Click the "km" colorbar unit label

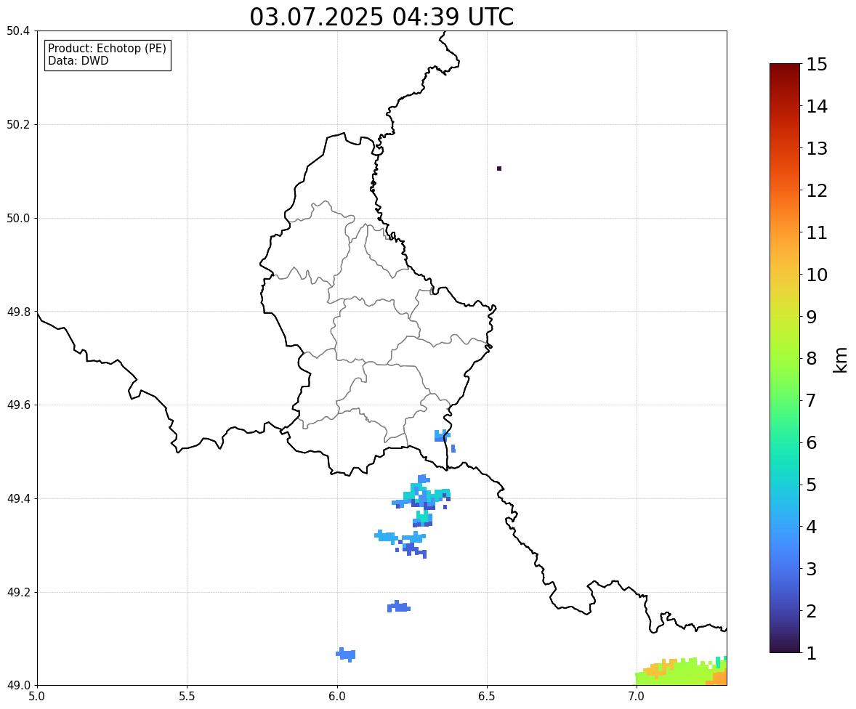click(841, 360)
